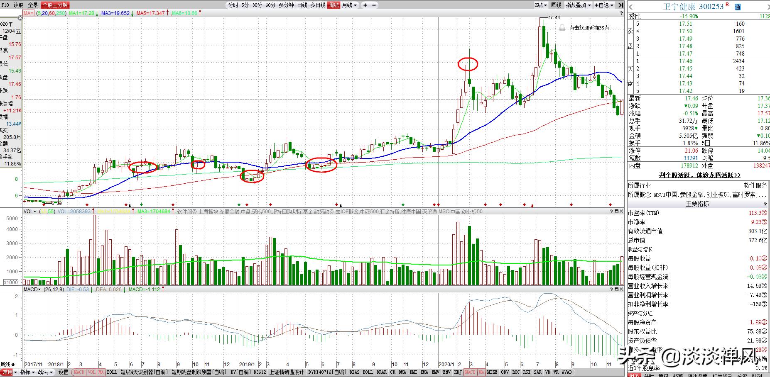770x377 pixels.
Task: Open K线 chart type dropdown
Action: coord(541,5)
